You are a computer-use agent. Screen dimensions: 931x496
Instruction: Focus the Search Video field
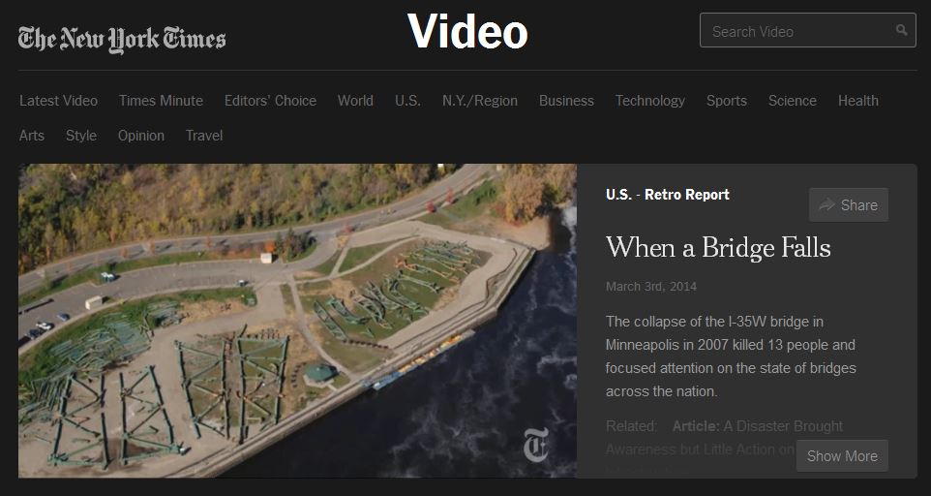807,30
